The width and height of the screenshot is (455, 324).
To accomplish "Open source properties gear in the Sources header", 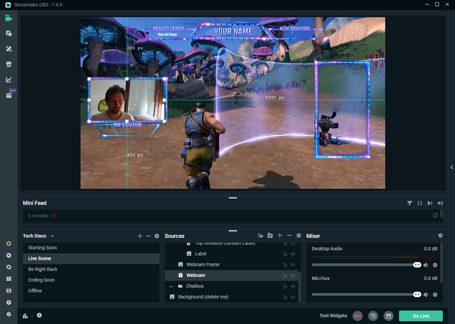I will point(299,236).
